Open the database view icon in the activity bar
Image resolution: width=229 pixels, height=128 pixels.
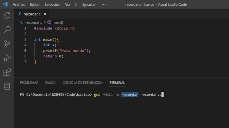point(7,86)
